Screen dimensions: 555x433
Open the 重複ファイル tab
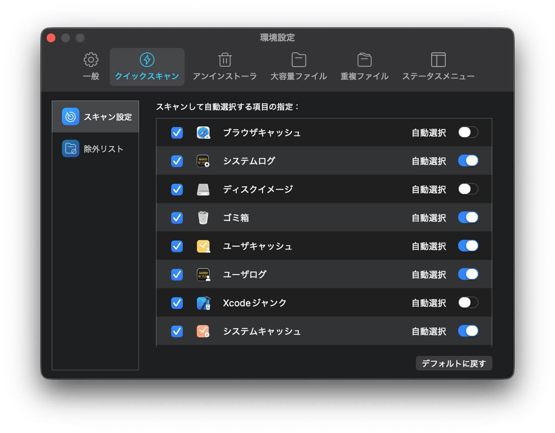pyautogui.click(x=364, y=59)
